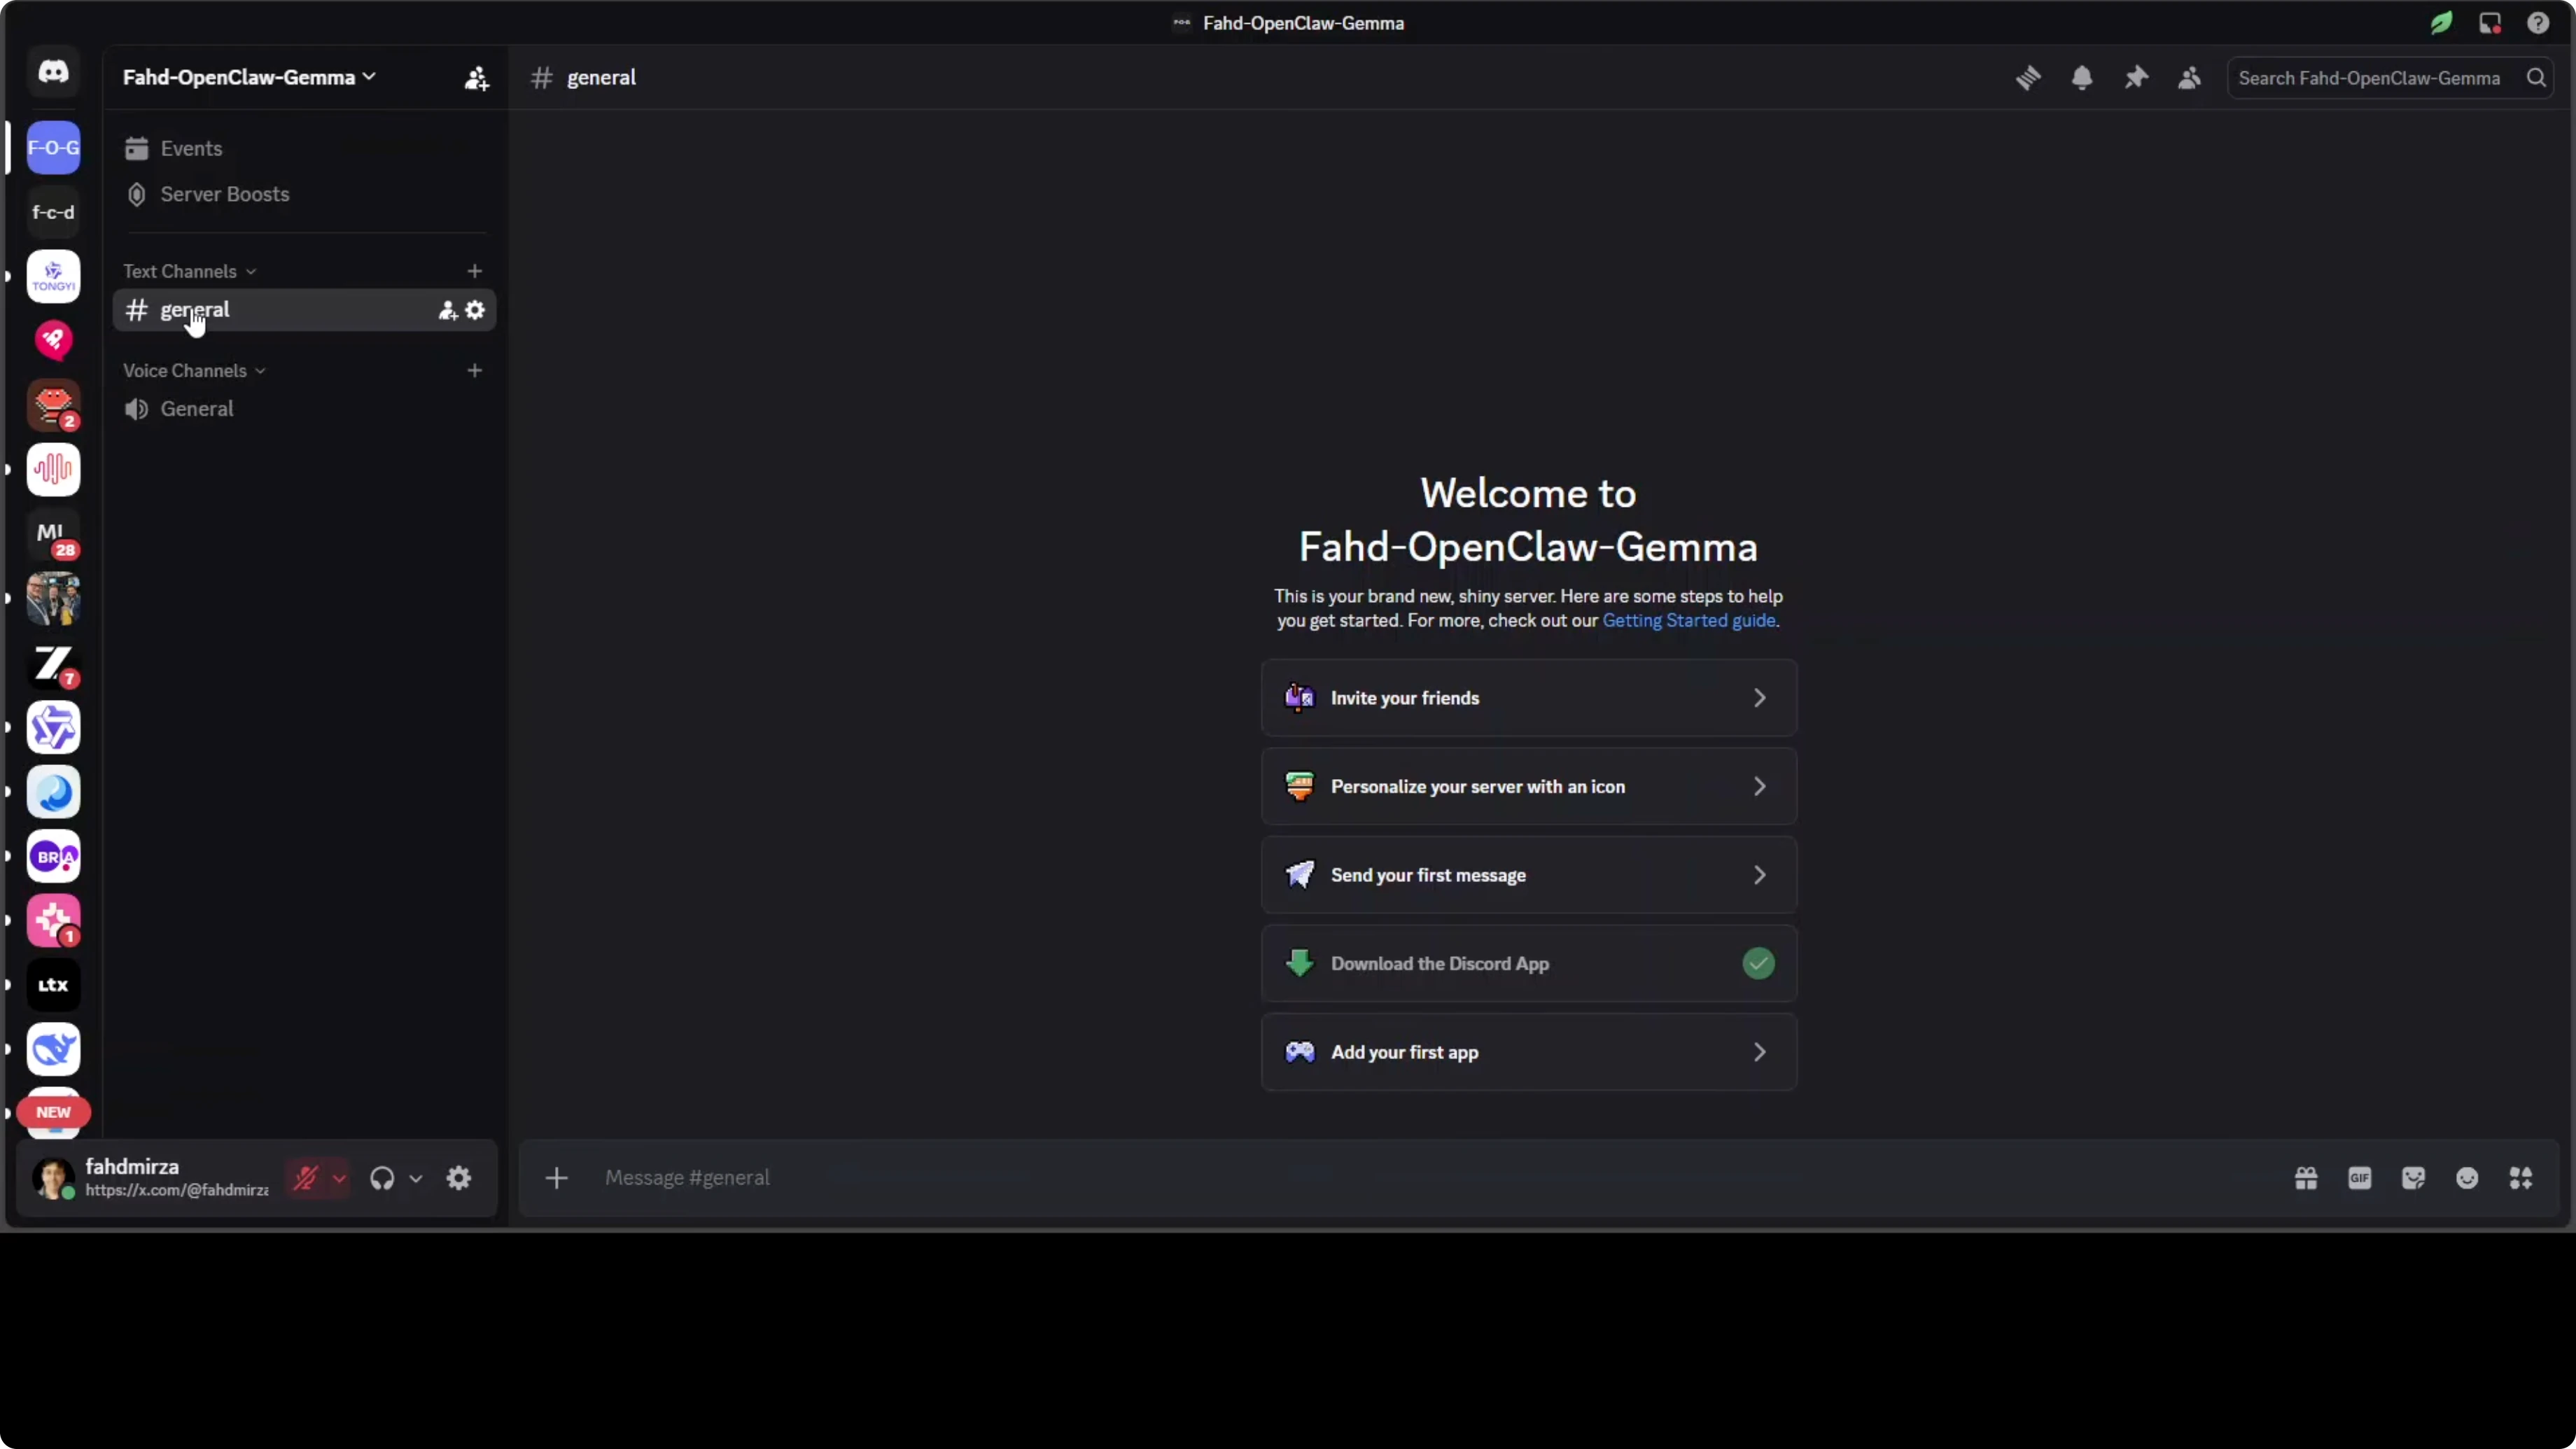This screenshot has width=2576, height=1449.
Task: Open the emoji picker
Action: tap(2467, 1178)
